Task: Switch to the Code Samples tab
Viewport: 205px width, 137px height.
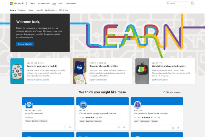Action: [70, 4]
